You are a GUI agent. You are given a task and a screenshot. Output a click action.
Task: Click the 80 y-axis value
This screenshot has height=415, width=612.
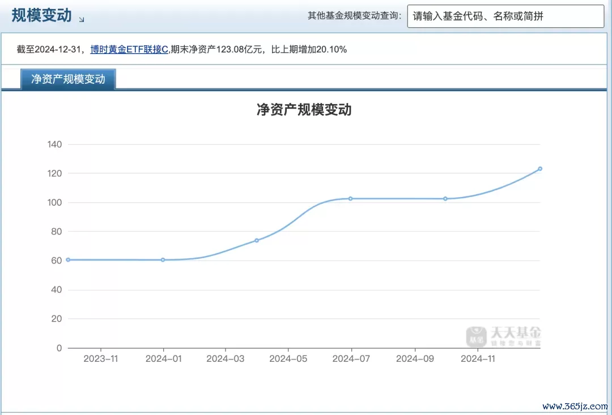click(x=57, y=232)
